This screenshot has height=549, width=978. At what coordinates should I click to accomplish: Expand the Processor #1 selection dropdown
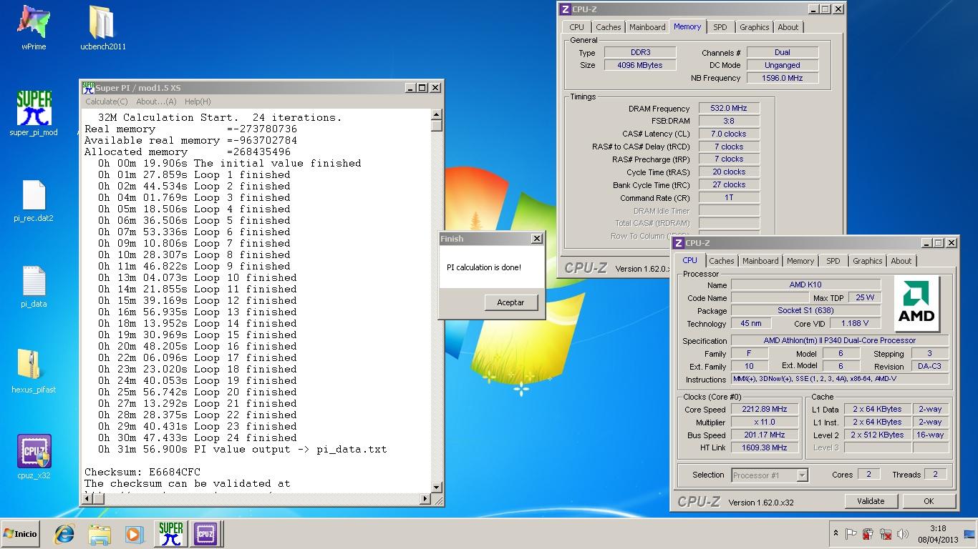802,475
